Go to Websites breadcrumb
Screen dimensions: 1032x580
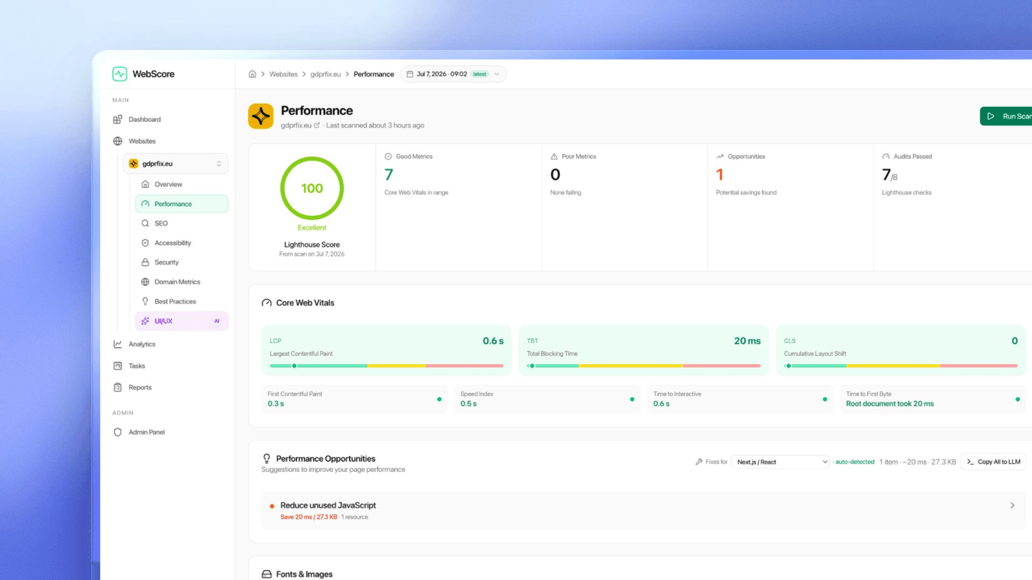[283, 74]
